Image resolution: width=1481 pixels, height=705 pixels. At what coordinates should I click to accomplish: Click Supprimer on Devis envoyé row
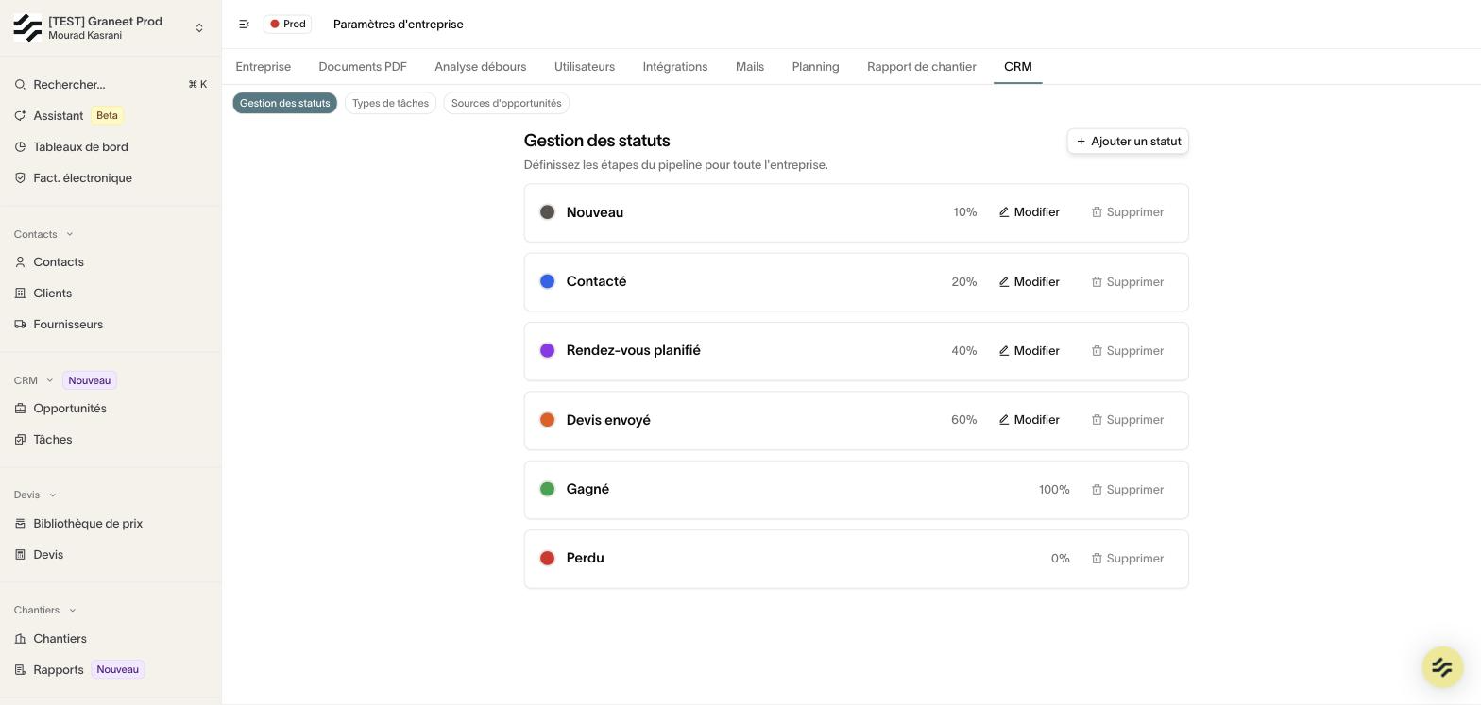[x=1128, y=420]
